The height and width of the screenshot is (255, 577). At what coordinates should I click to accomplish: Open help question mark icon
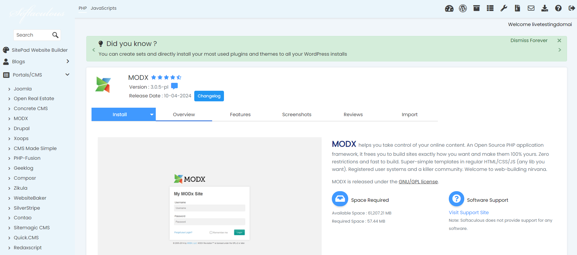click(558, 8)
